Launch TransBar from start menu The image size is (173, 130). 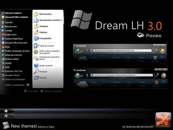7,31
